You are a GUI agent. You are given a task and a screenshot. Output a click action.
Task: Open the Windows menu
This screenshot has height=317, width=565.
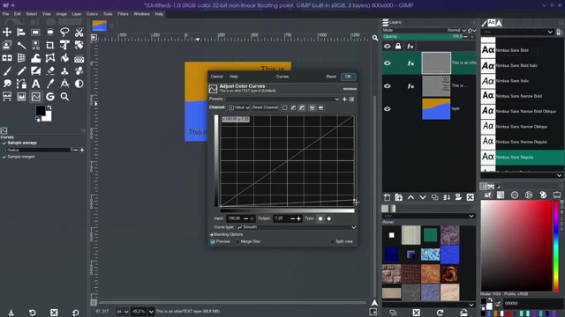pos(141,14)
